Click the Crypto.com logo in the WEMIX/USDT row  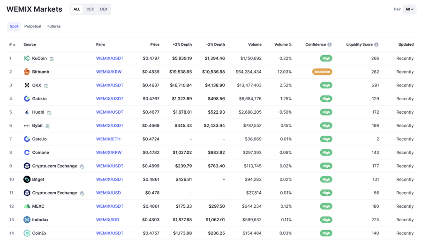pos(27,166)
